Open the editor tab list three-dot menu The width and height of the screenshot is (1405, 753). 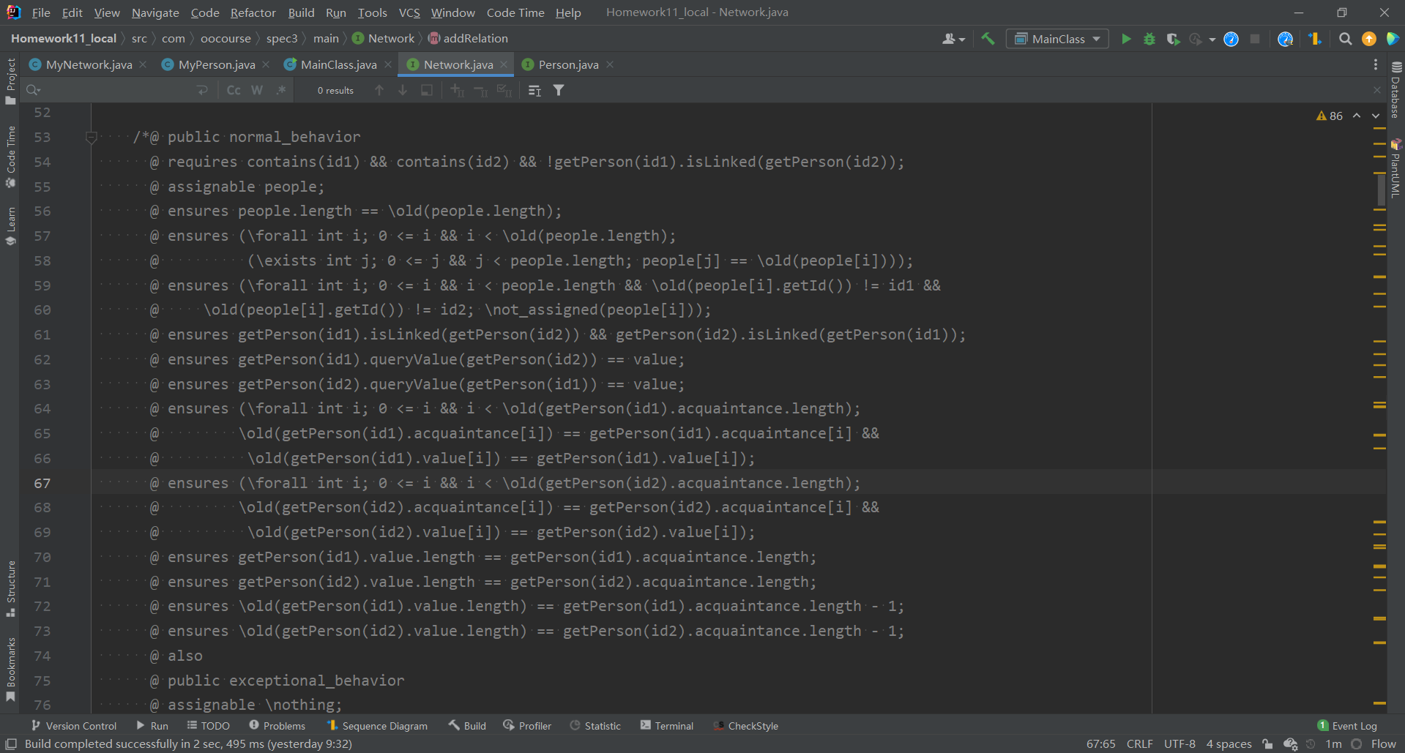pos(1376,64)
